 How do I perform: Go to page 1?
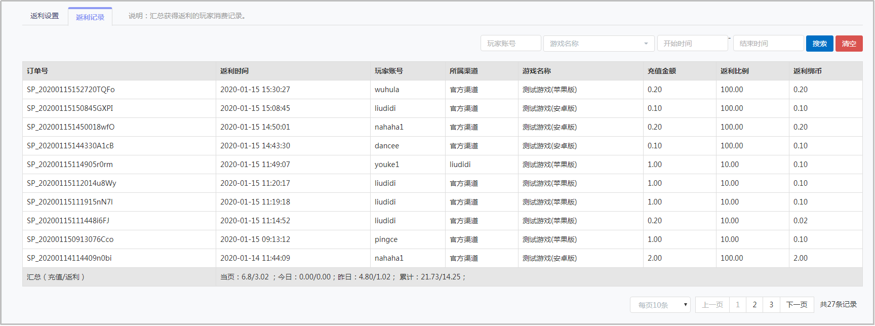(x=738, y=305)
